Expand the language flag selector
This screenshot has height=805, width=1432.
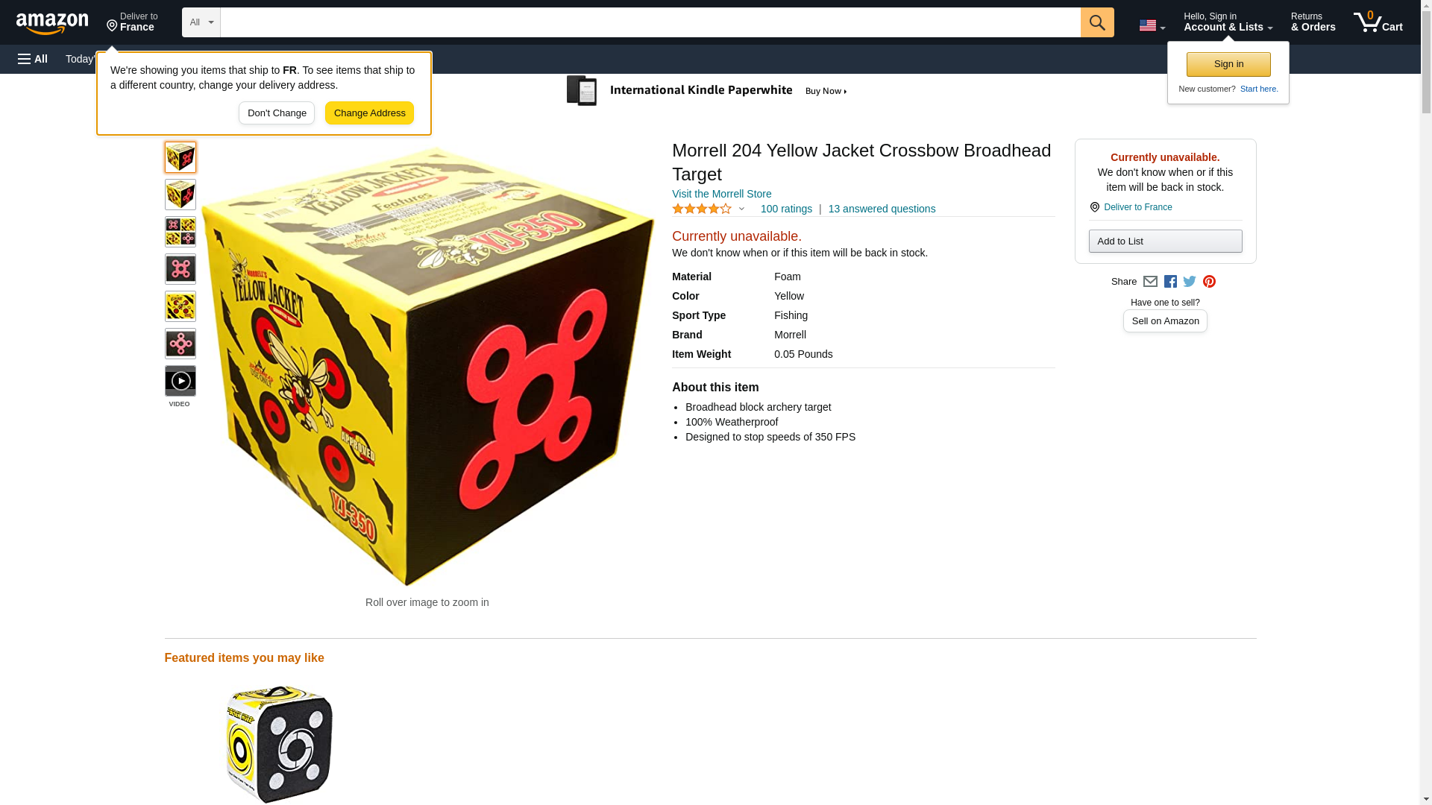pos(1152,25)
